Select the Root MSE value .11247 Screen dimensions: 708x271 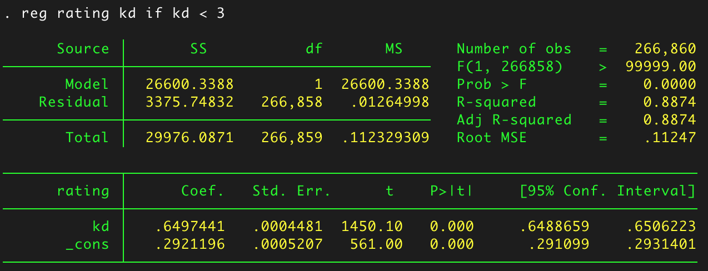click(x=670, y=137)
